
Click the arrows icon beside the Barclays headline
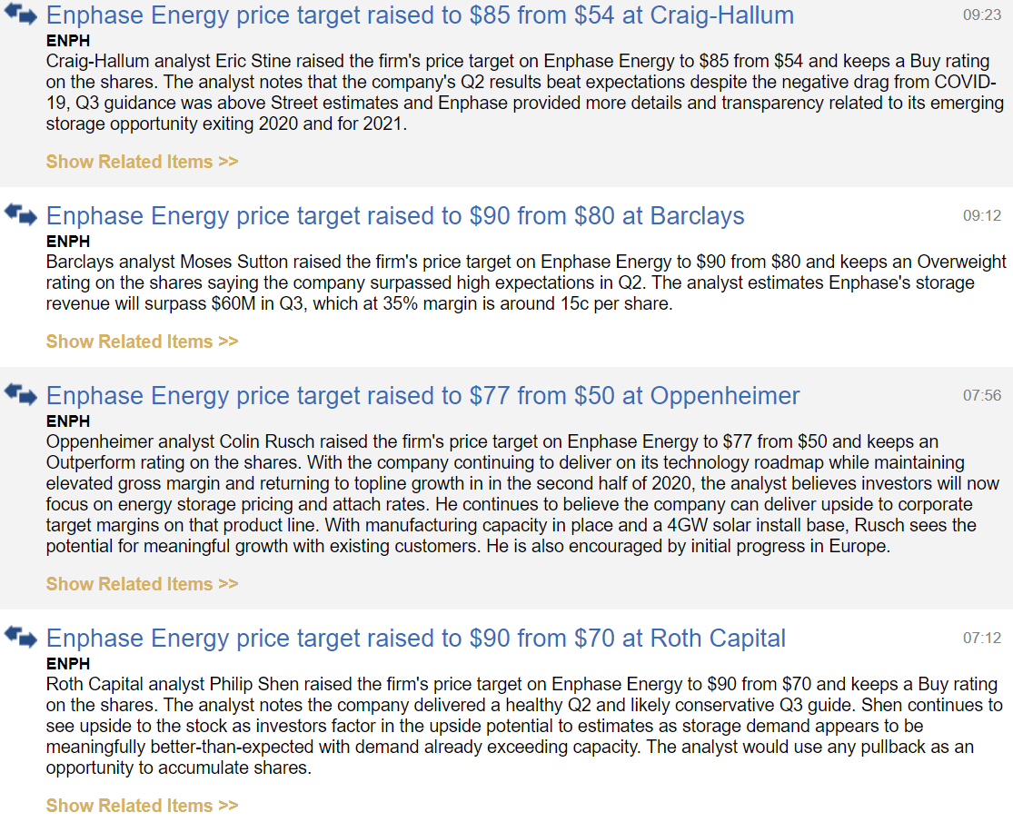coord(21,213)
